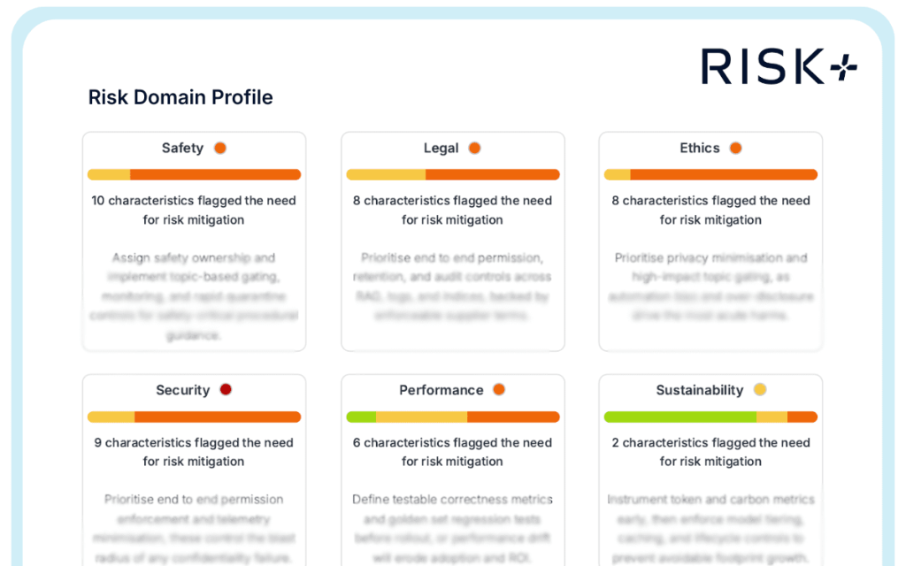Click the dark red Security status dot
This screenshot has width=906, height=566.
coord(226,390)
